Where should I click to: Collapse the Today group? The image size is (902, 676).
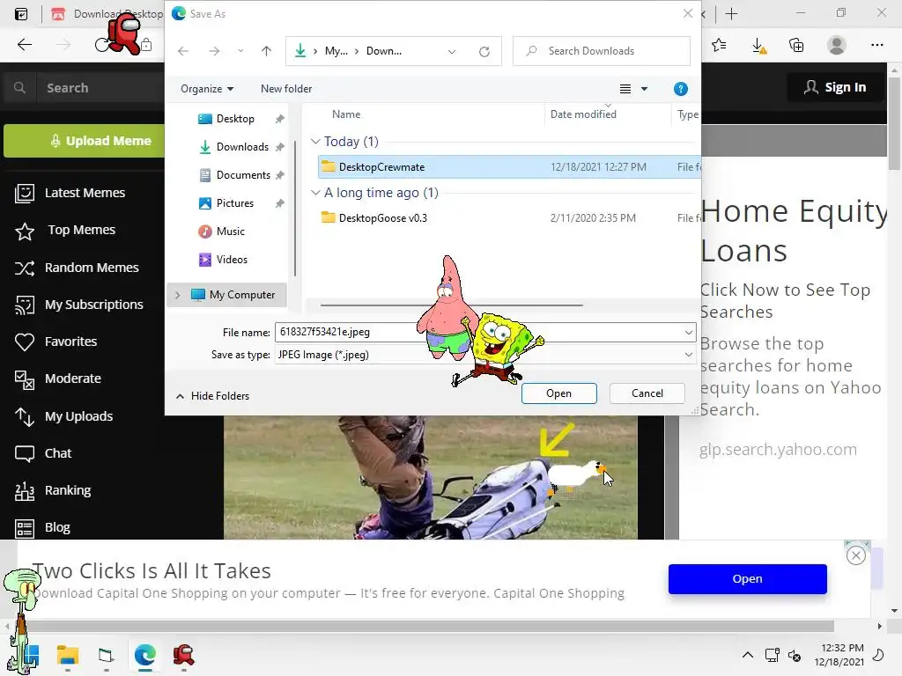pos(315,142)
